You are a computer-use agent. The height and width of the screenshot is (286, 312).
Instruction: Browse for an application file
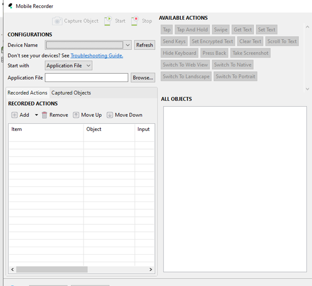143,78
